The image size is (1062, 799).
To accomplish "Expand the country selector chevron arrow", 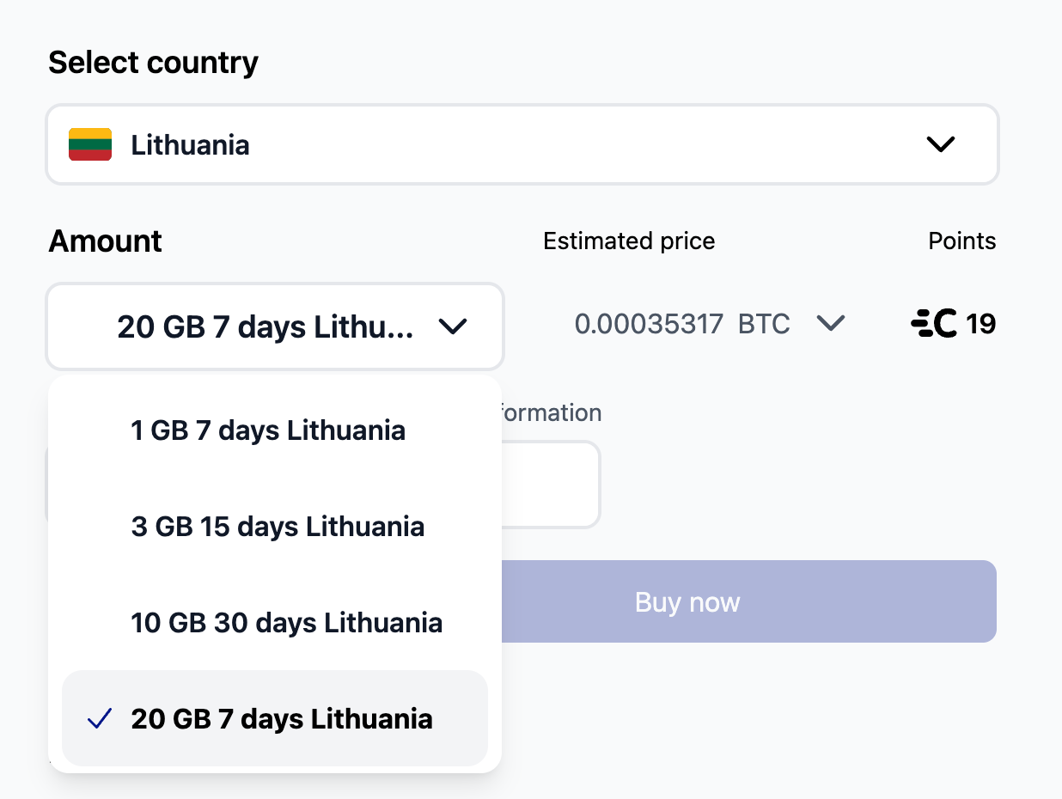I will tap(941, 144).
